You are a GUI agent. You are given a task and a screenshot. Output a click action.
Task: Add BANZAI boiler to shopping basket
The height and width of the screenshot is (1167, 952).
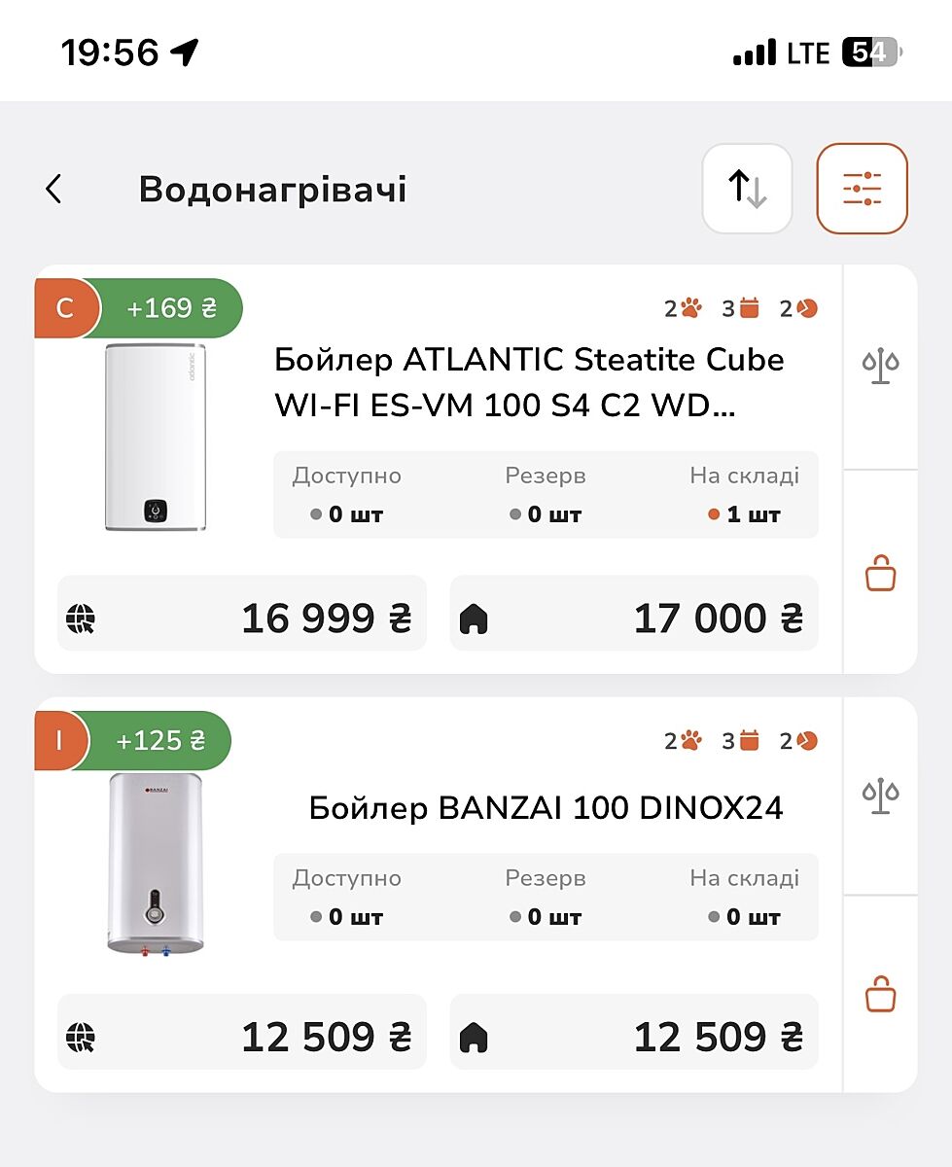click(x=880, y=994)
